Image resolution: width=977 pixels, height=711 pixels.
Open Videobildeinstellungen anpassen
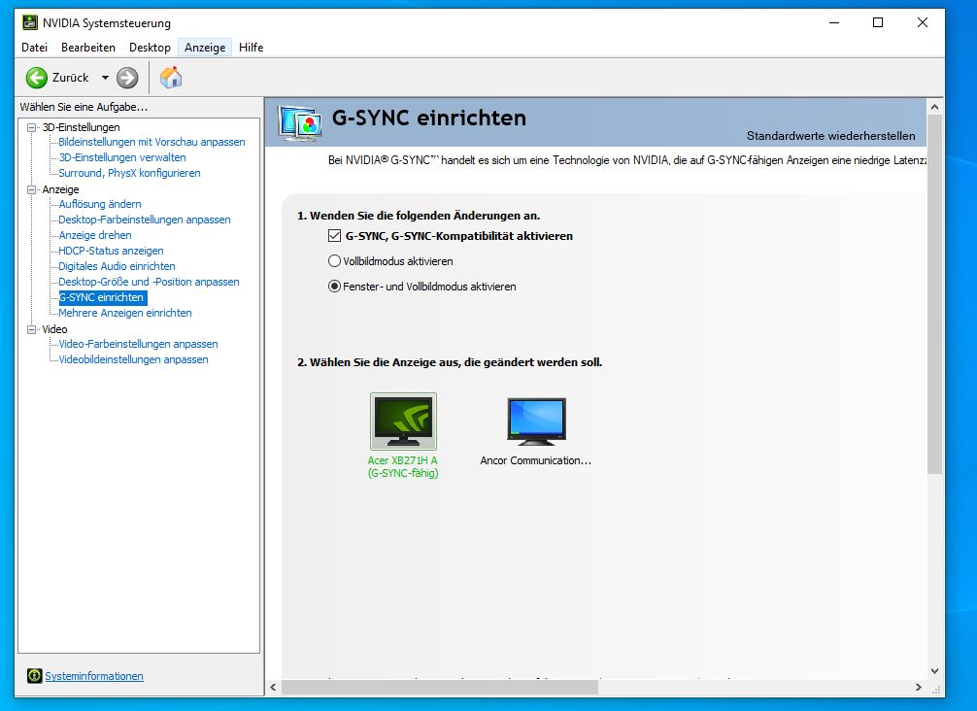133,359
